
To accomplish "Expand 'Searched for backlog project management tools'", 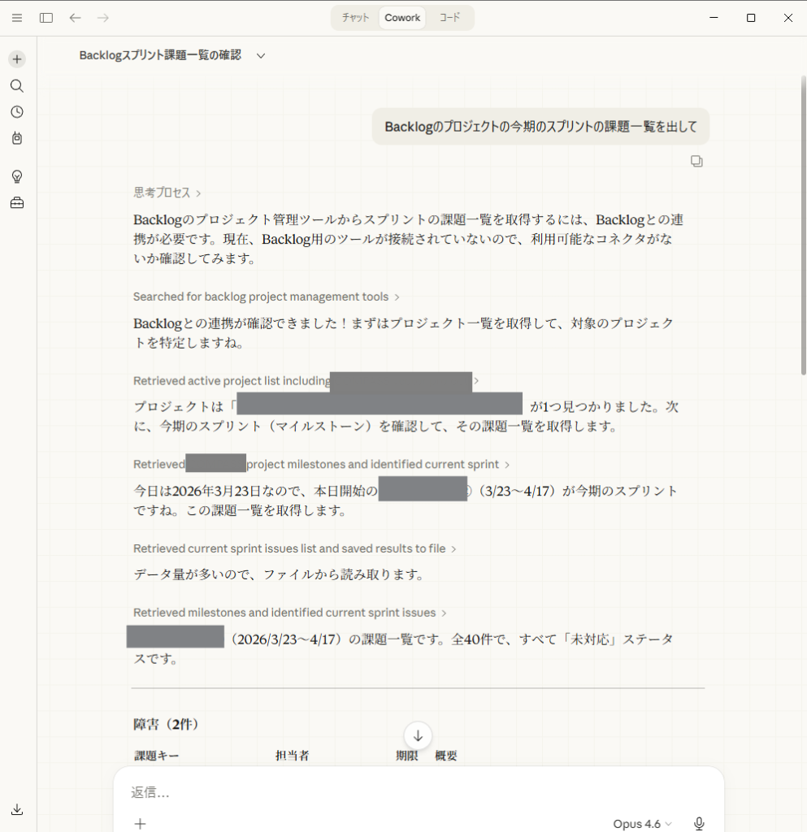I will [x=266, y=297].
